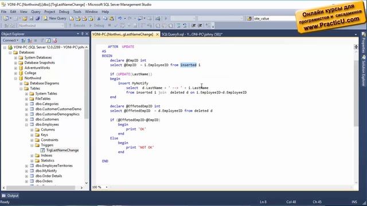The image size is (367, 206).
Task: Switch to SQLQuery9.sql tab
Action: [x=192, y=34]
